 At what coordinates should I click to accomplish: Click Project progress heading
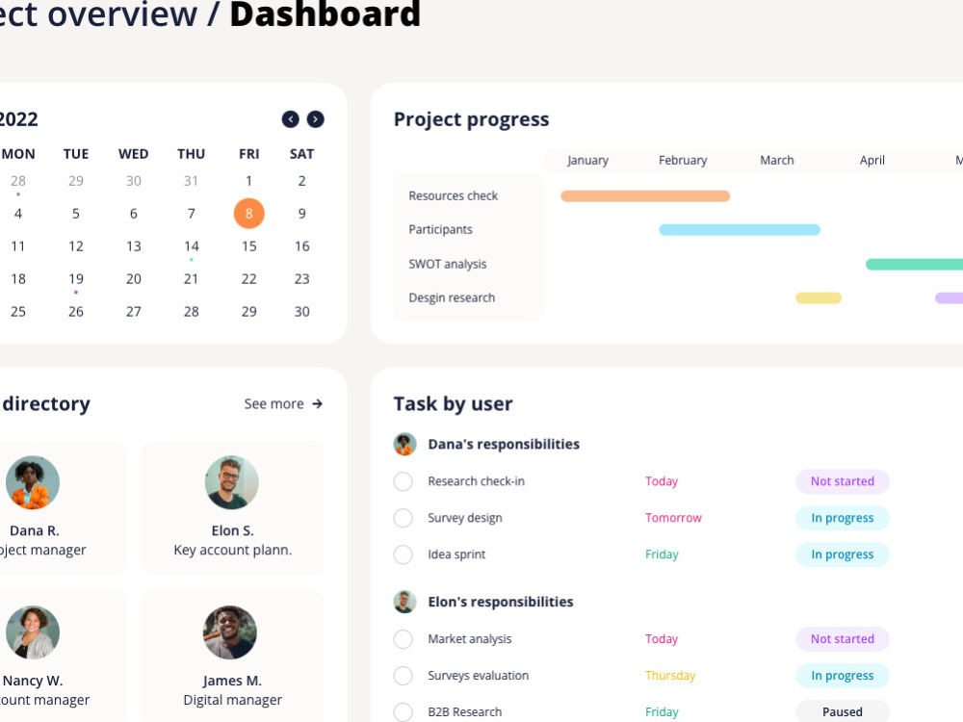pyautogui.click(x=471, y=119)
